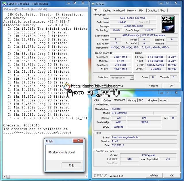Click the motherboard Model value 870 Extreme3
Screen dimensions: 184x181
tap(132, 113)
